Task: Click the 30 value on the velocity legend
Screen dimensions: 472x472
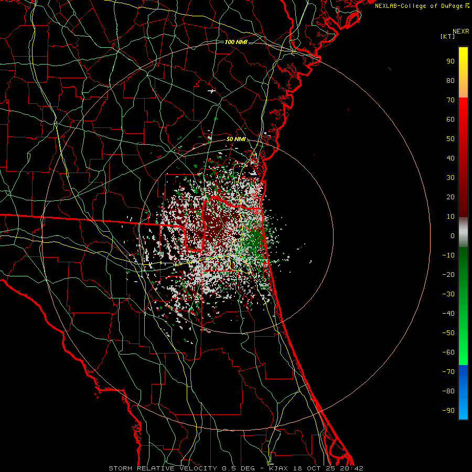Action: (450, 178)
